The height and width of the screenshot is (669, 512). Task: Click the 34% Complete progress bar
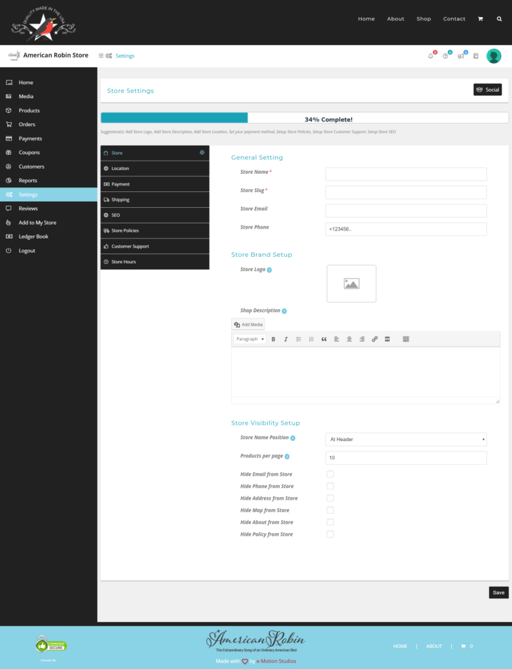304,118
